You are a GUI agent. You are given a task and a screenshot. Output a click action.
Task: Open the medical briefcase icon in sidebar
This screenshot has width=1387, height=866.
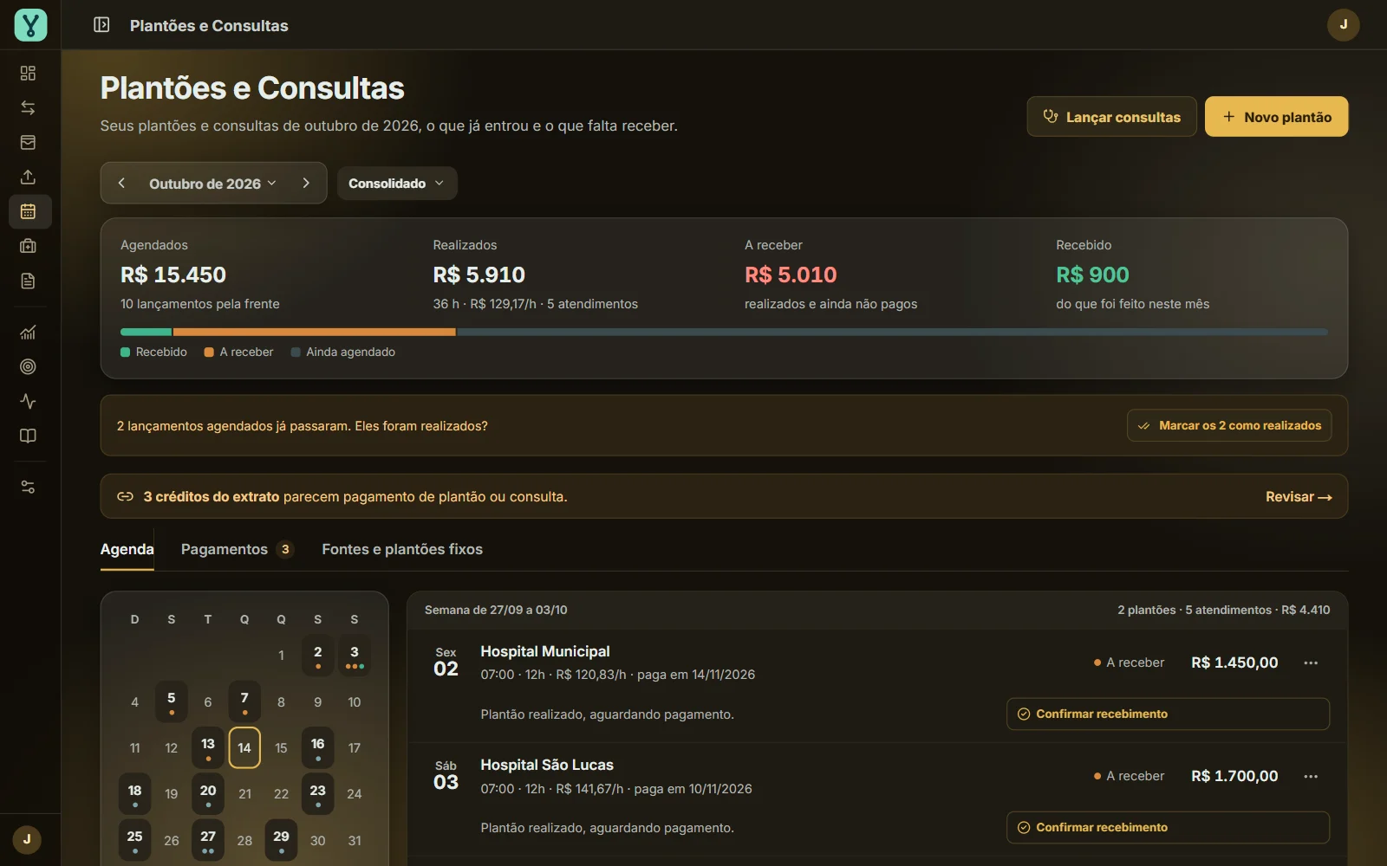tap(28, 246)
